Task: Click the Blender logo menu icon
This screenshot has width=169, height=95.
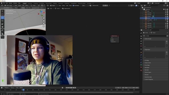Action: coord(2,3)
